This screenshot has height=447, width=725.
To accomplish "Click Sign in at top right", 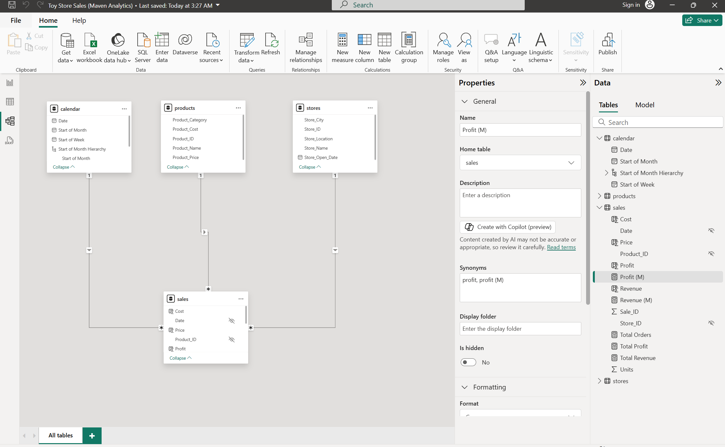I will 631,5.
